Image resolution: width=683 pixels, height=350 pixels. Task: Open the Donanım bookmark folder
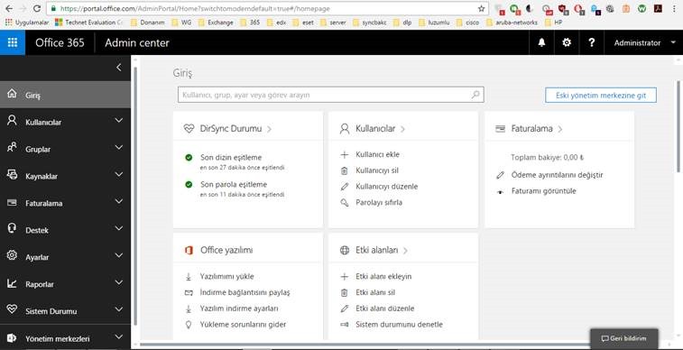click(x=147, y=23)
